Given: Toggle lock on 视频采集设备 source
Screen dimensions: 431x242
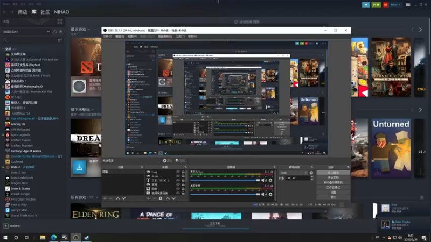Looking at the screenshot, I should [183, 193].
